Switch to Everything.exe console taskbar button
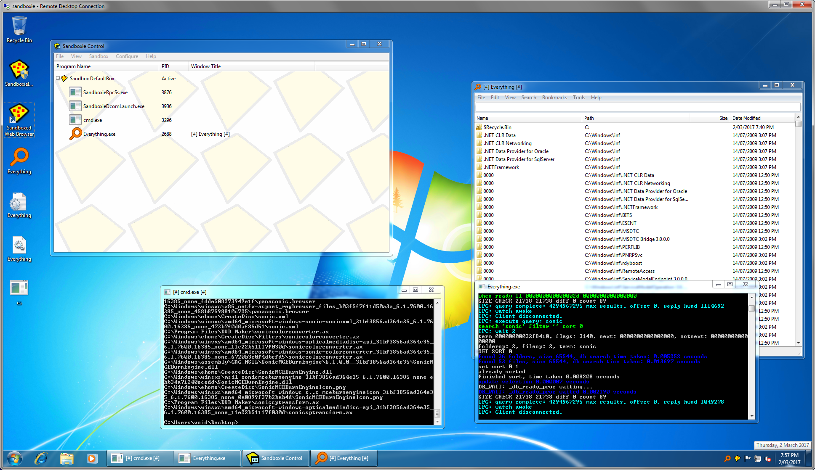The height and width of the screenshot is (470, 815). pyautogui.click(x=208, y=458)
